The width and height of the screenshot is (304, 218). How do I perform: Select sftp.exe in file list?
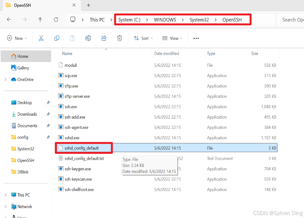[x=71, y=86]
